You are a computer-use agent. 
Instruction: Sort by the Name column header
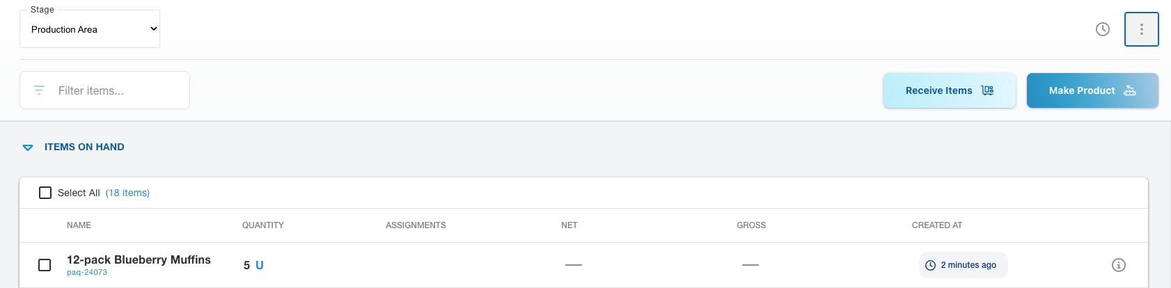[x=79, y=225]
